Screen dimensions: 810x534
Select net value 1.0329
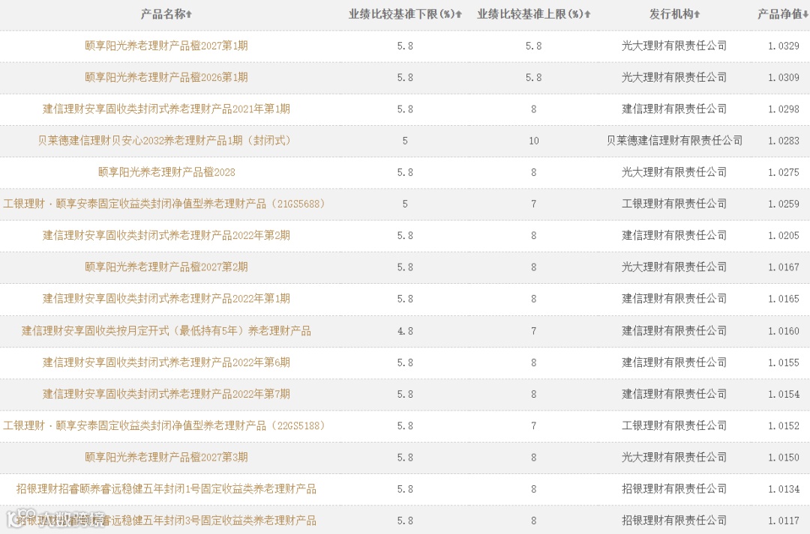(784, 46)
